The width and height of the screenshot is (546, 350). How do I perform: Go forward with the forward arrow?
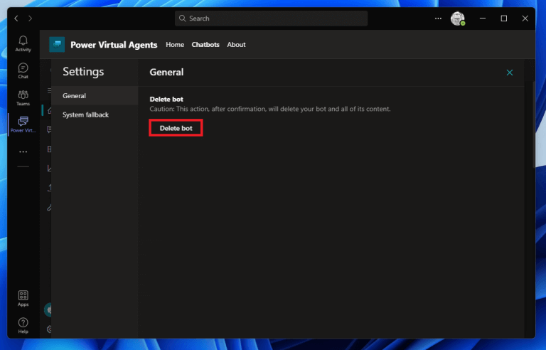31,18
